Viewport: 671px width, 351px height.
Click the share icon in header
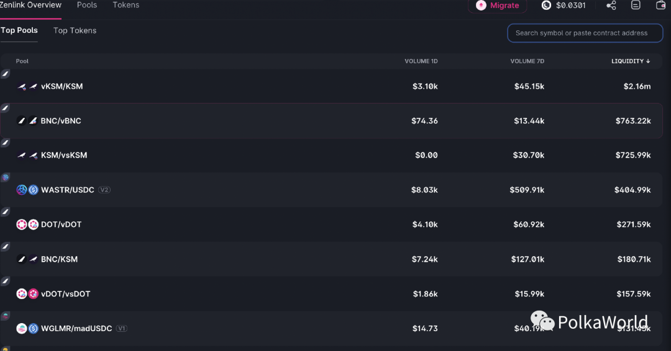(x=611, y=5)
